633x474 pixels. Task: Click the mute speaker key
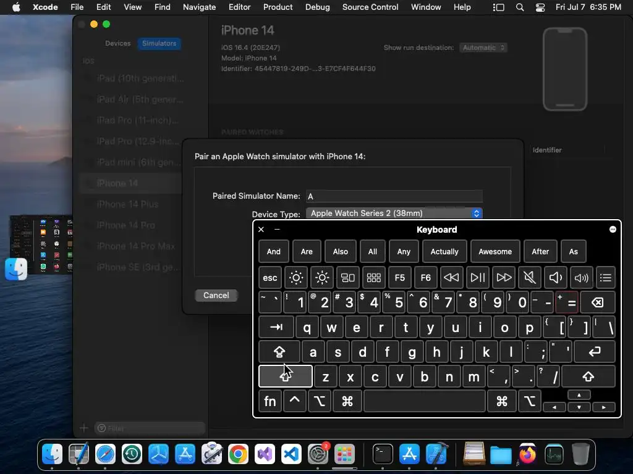[x=529, y=278]
